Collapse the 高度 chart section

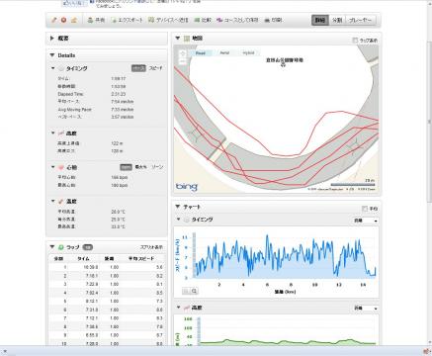pyautogui.click(x=179, y=308)
